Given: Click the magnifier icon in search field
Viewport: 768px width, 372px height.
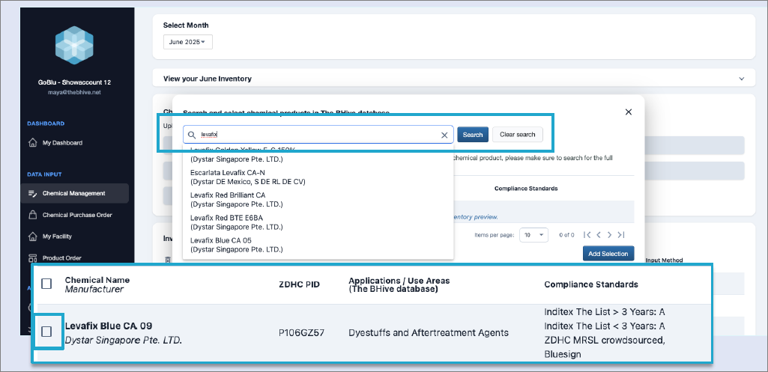Looking at the screenshot, I should tap(192, 135).
